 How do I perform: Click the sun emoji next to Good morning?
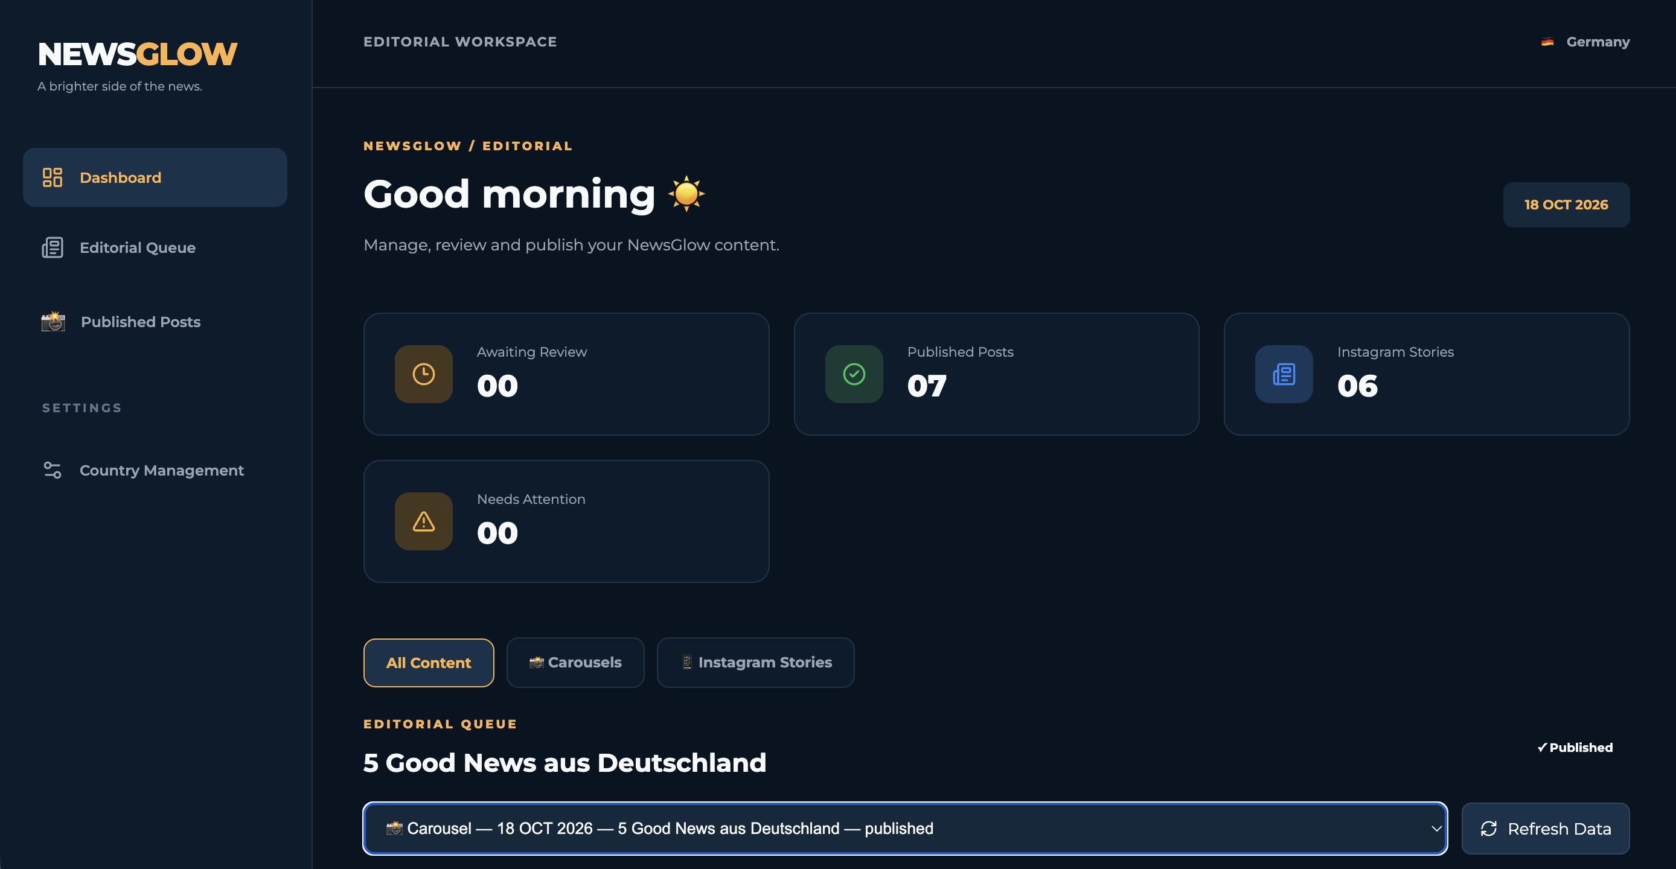tap(686, 194)
